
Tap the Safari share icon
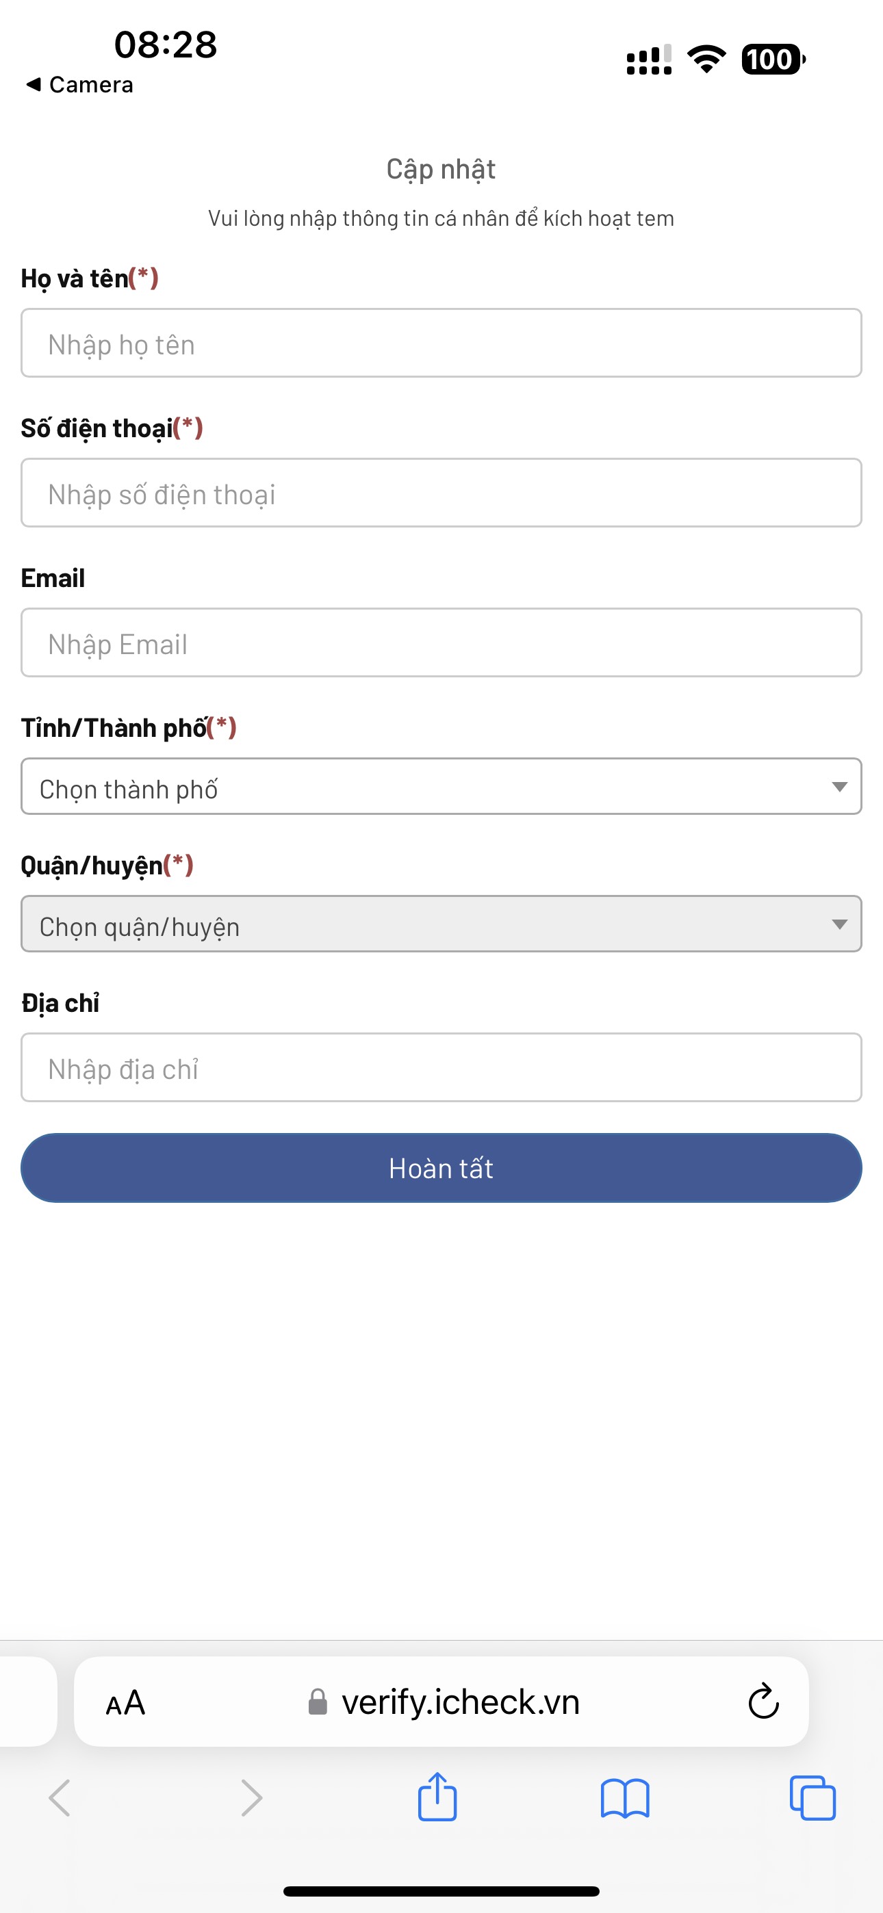click(437, 1797)
